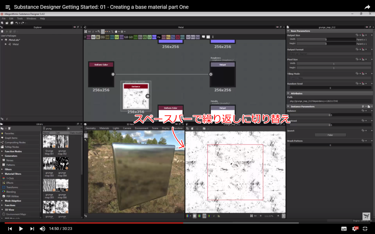Share the video
This screenshot has height=234, width=375.
367,7
